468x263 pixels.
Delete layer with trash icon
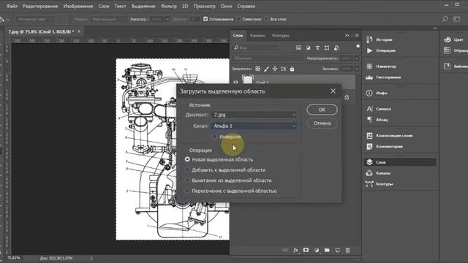[x=348, y=250]
